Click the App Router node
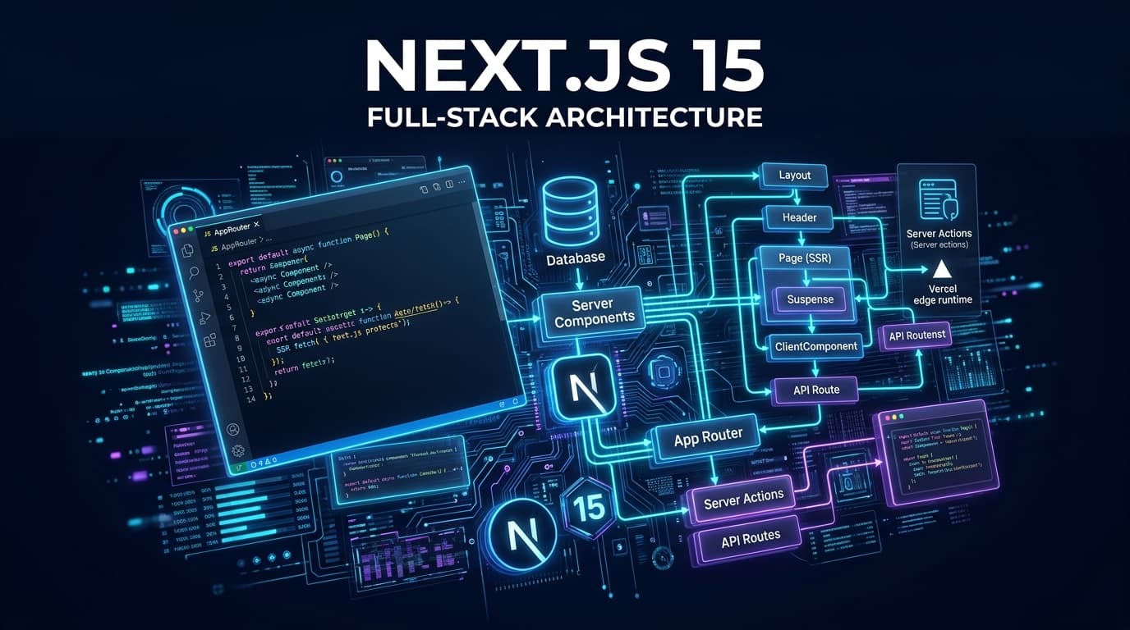The width and height of the screenshot is (1130, 630). (x=708, y=438)
